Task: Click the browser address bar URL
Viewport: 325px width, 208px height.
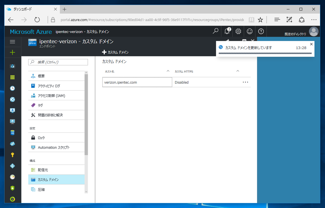Action: point(152,20)
